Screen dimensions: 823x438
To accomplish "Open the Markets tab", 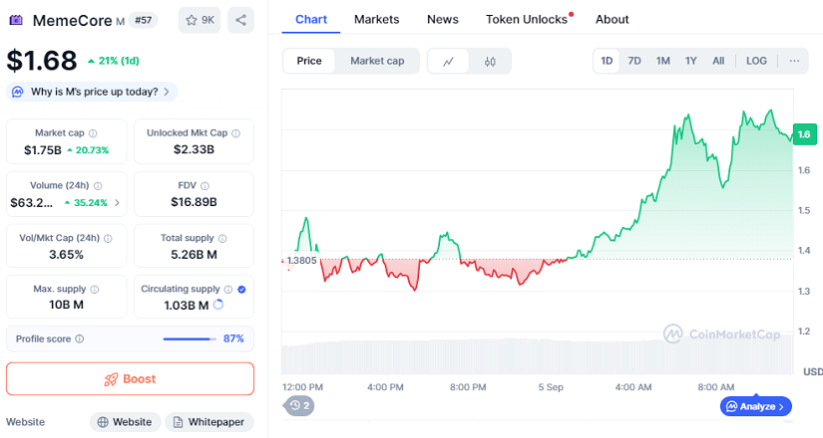I will pos(377,19).
